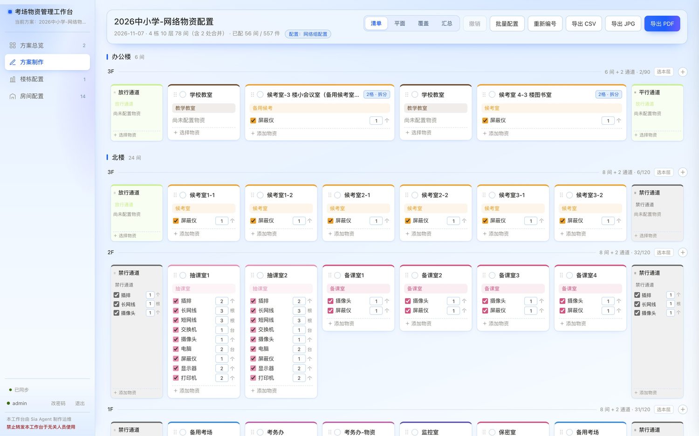The height and width of the screenshot is (436, 699).
Task: Click 2格·拆分 badge on 候考室-3 楼小会议室
Action: [377, 94]
